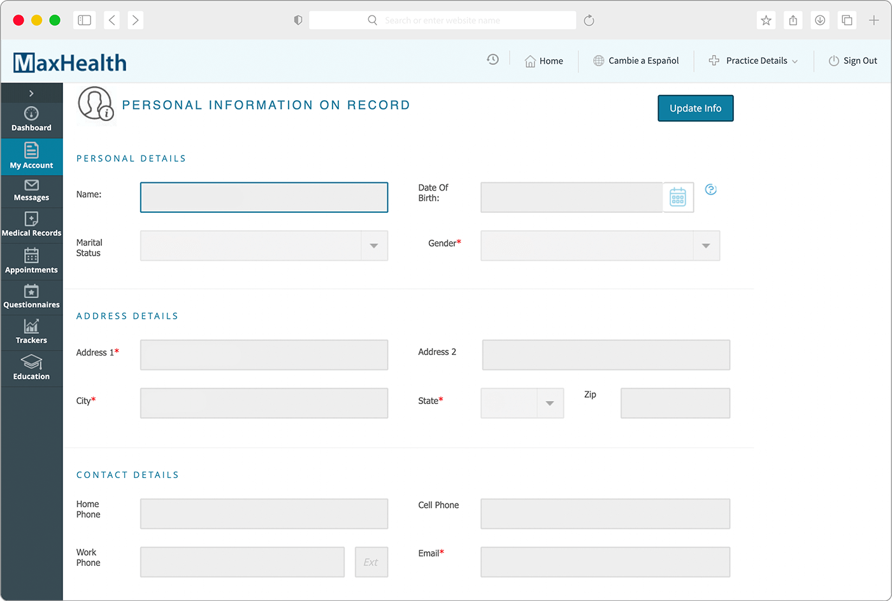Open the State dropdown
The height and width of the screenshot is (601, 892).
(549, 403)
